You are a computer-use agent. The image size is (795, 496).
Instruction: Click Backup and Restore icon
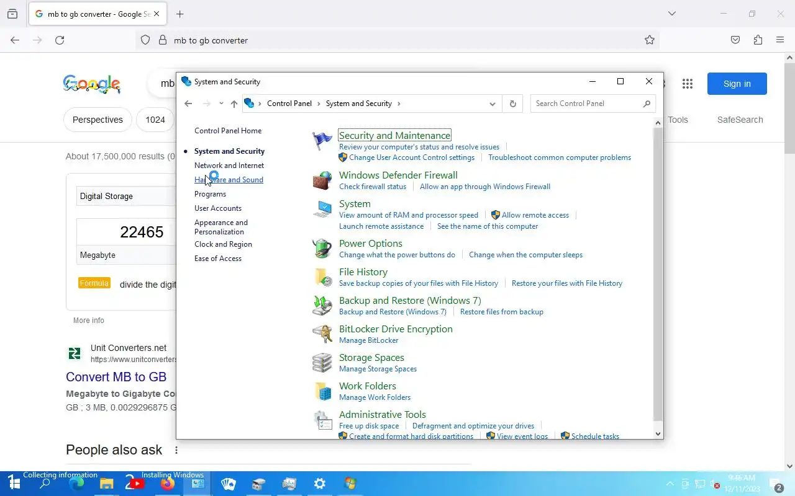[x=322, y=306]
